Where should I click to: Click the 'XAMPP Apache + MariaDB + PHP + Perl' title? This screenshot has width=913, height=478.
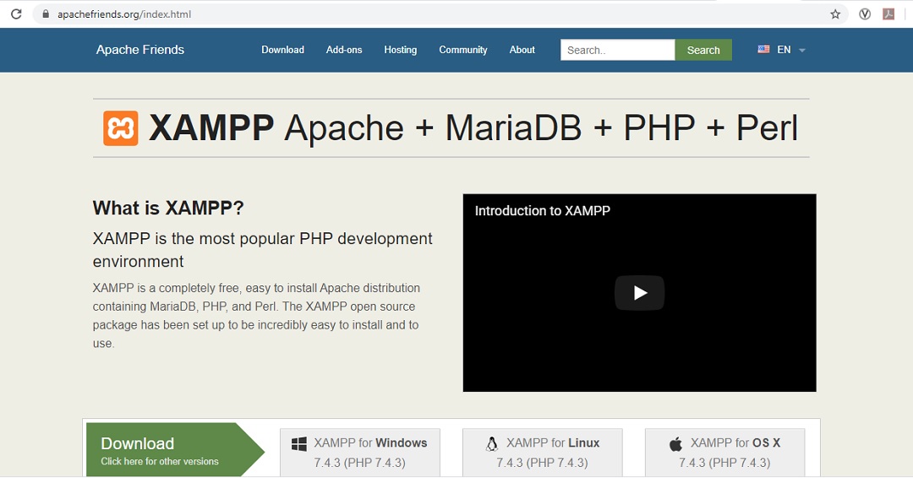pos(473,128)
